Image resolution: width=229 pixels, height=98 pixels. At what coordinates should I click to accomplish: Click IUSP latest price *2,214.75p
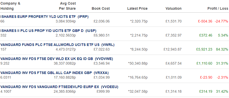point(139,35)
